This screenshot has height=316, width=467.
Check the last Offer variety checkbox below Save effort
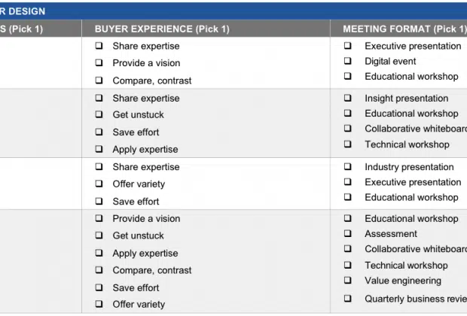pyautogui.click(x=99, y=304)
